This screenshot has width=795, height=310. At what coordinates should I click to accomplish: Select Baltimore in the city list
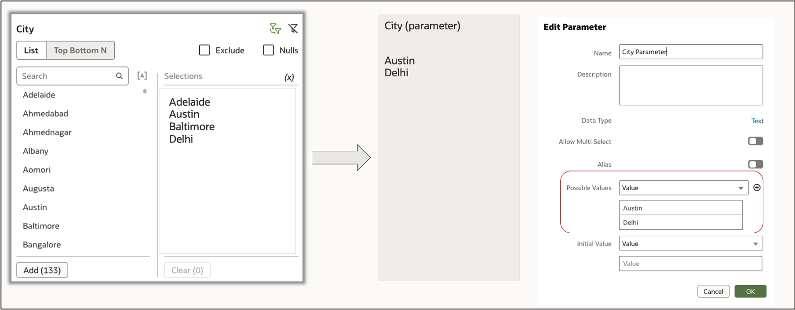[x=41, y=226]
